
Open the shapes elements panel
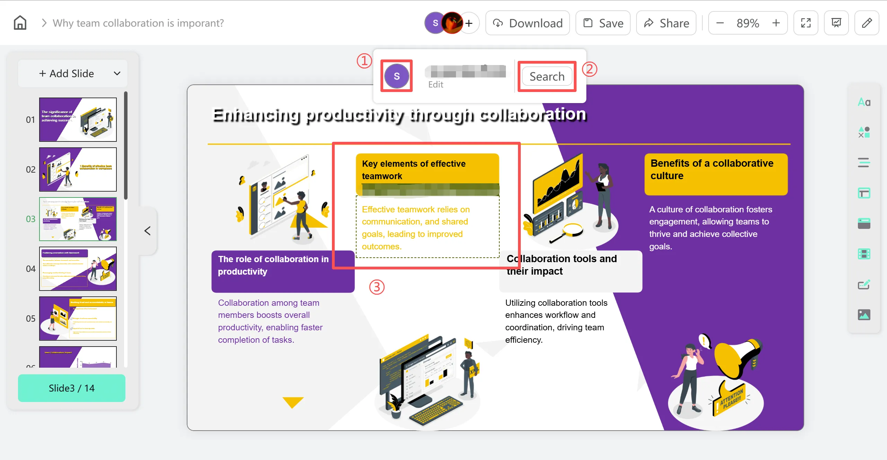pyautogui.click(x=864, y=132)
